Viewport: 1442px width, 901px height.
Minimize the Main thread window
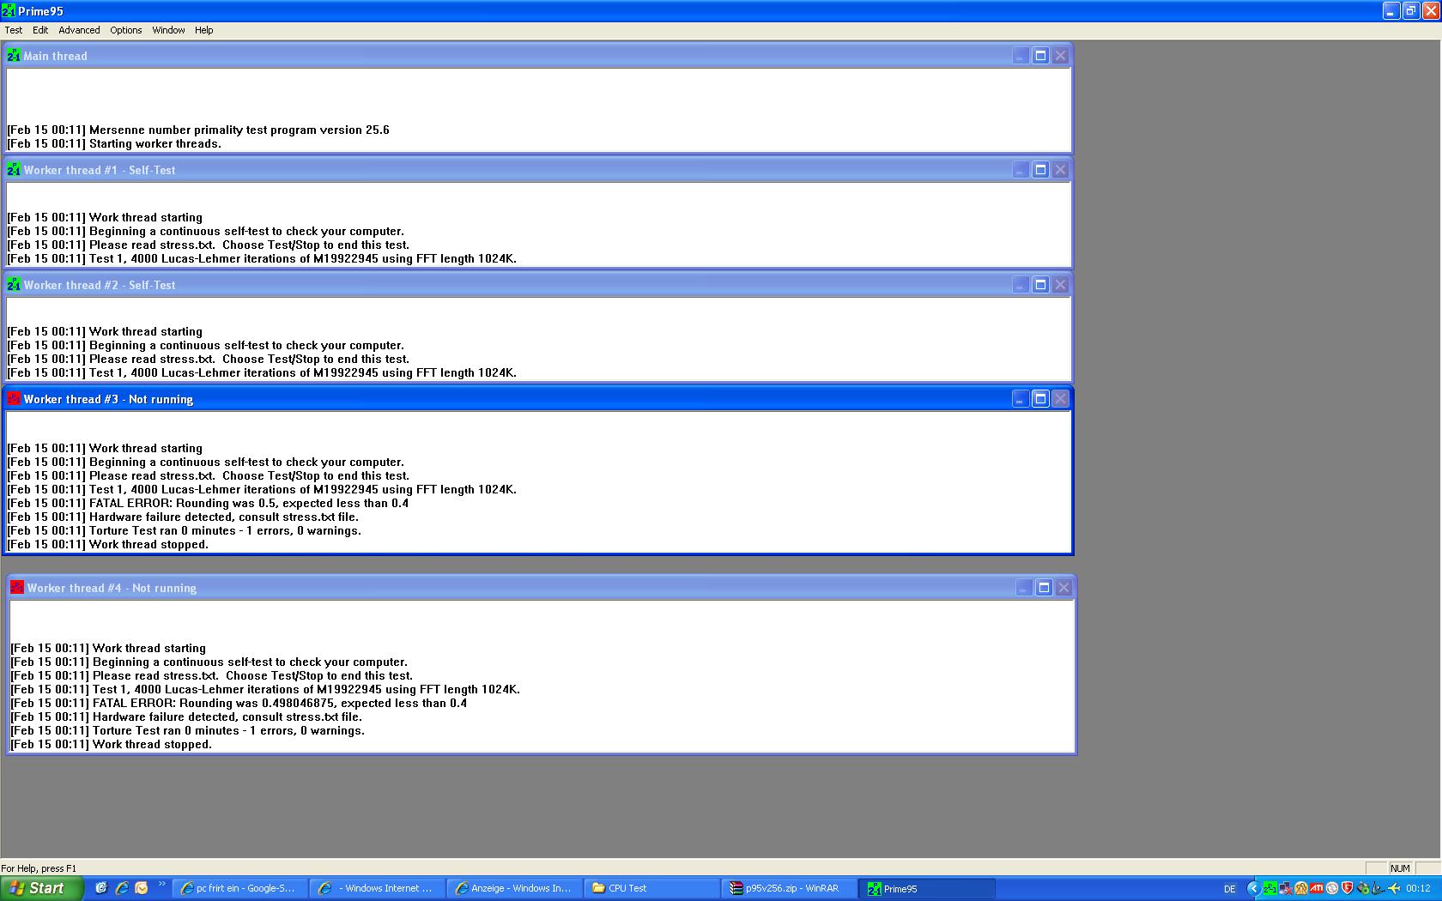[x=1020, y=56]
